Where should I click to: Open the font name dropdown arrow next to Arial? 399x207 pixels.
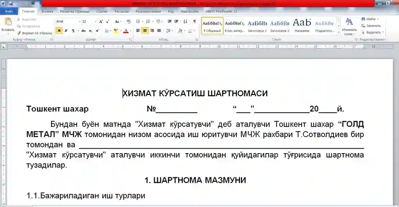79,22
